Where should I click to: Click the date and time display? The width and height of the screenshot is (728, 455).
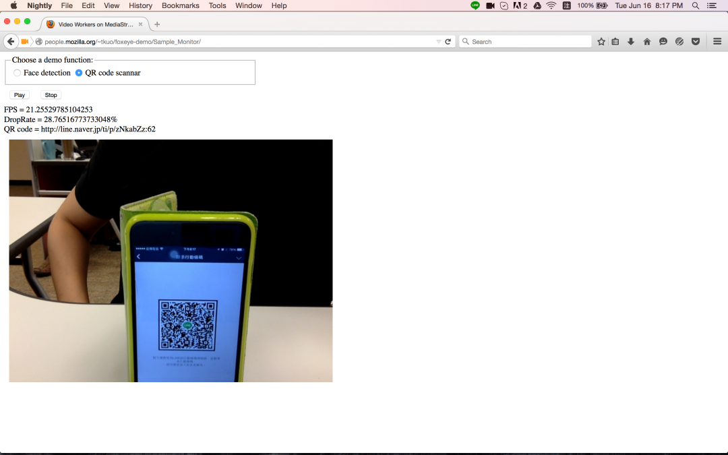(648, 5)
